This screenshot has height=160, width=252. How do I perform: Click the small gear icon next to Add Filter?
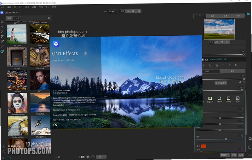(240, 82)
